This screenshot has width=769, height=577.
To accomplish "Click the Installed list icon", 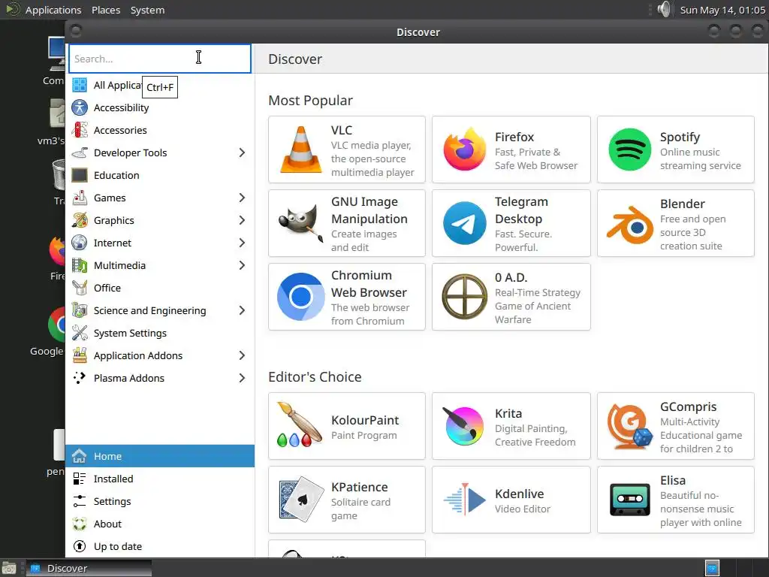I will (x=80, y=479).
